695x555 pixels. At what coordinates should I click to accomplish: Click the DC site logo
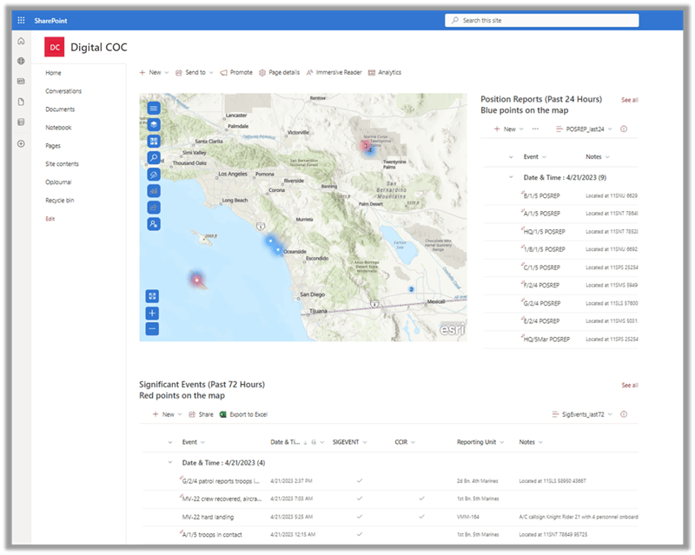[54, 47]
